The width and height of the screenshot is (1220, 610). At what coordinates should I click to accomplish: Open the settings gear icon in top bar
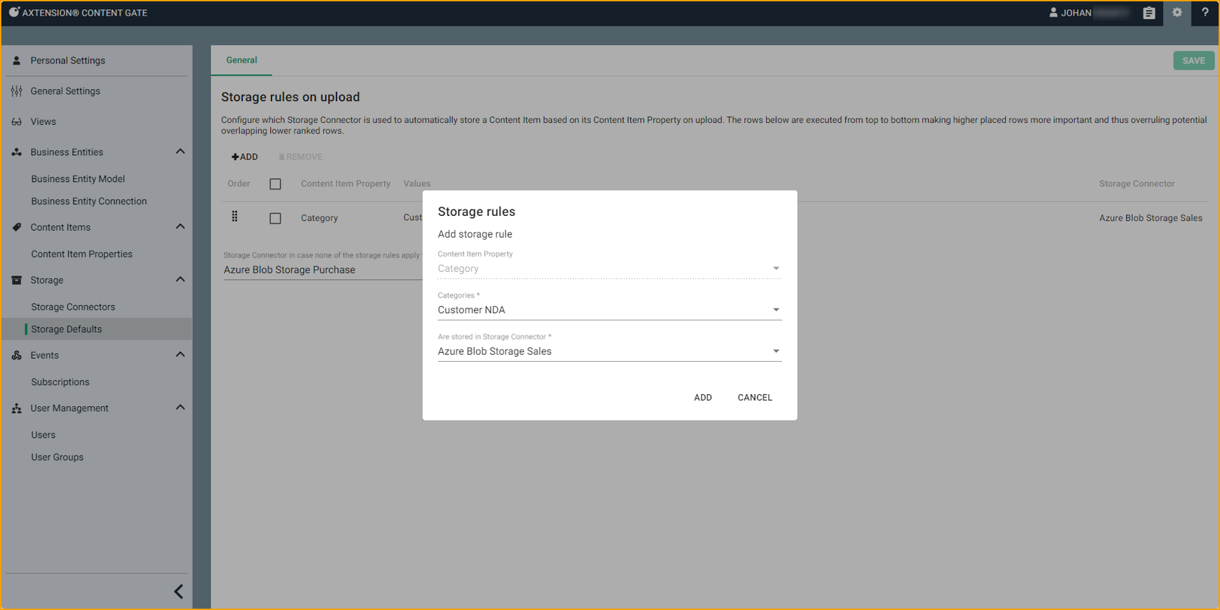point(1177,13)
